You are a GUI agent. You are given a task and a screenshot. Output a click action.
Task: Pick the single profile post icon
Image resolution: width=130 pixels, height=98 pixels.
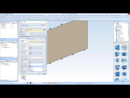point(117,61)
